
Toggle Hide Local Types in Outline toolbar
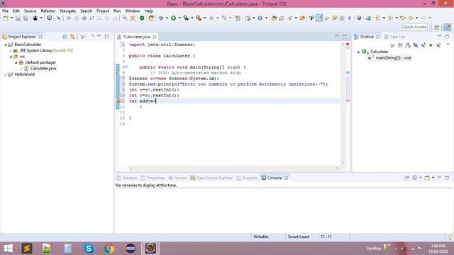pos(438,45)
